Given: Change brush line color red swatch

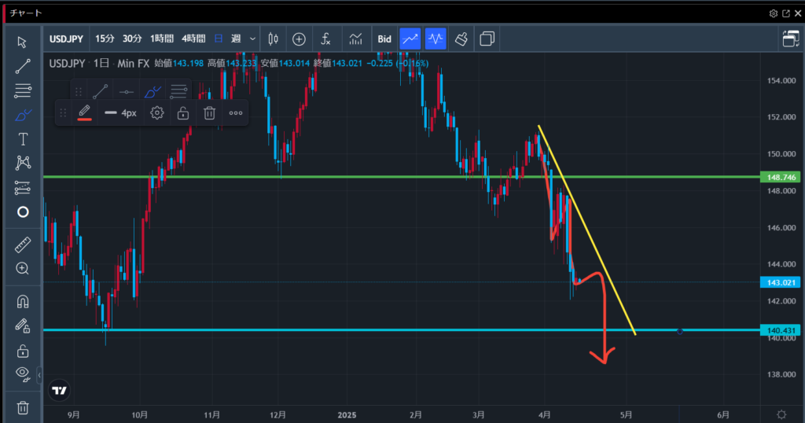Looking at the screenshot, I should [x=85, y=113].
